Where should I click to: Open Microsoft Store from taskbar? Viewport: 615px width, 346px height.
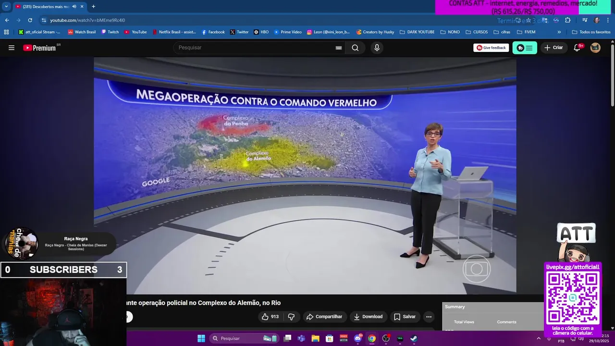330,338
